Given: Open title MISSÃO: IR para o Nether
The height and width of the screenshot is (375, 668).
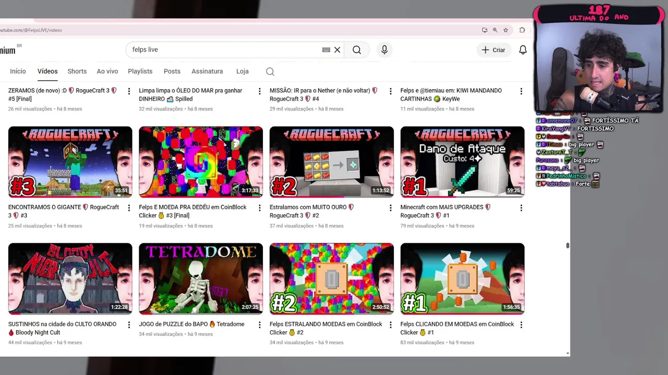Looking at the screenshot, I should pyautogui.click(x=324, y=95).
